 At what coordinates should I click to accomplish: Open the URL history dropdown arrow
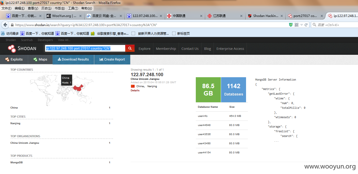(x=302, y=25)
